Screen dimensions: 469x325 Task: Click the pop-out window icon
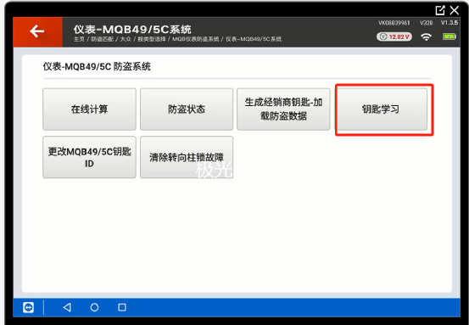coord(440,10)
